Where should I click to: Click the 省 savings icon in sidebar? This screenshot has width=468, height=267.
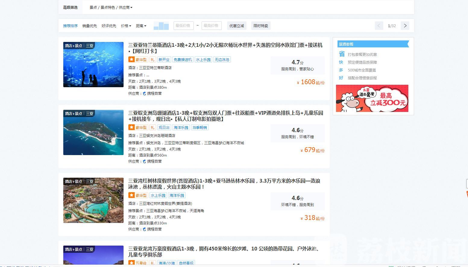pos(341,54)
